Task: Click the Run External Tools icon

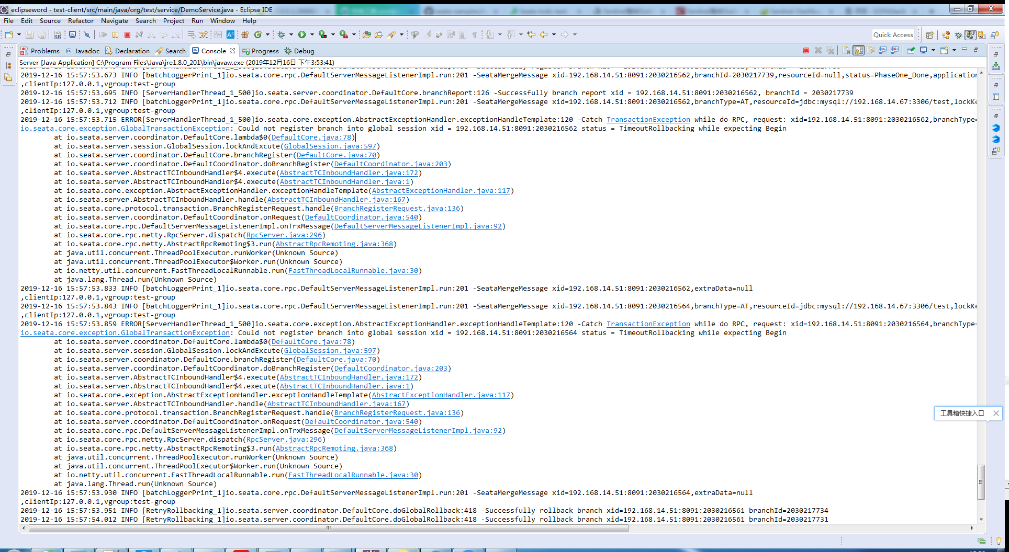Action: tap(344, 34)
